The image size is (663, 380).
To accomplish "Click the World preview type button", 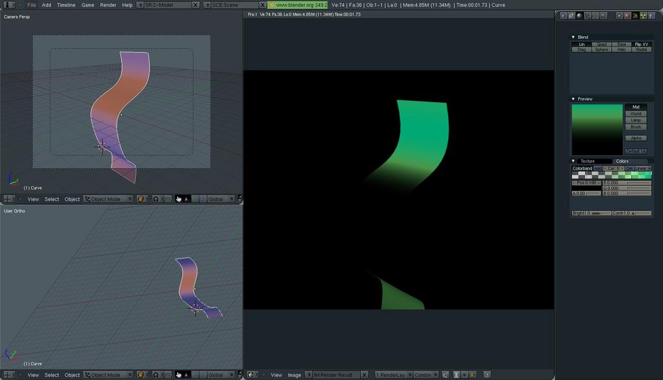I will (x=636, y=114).
